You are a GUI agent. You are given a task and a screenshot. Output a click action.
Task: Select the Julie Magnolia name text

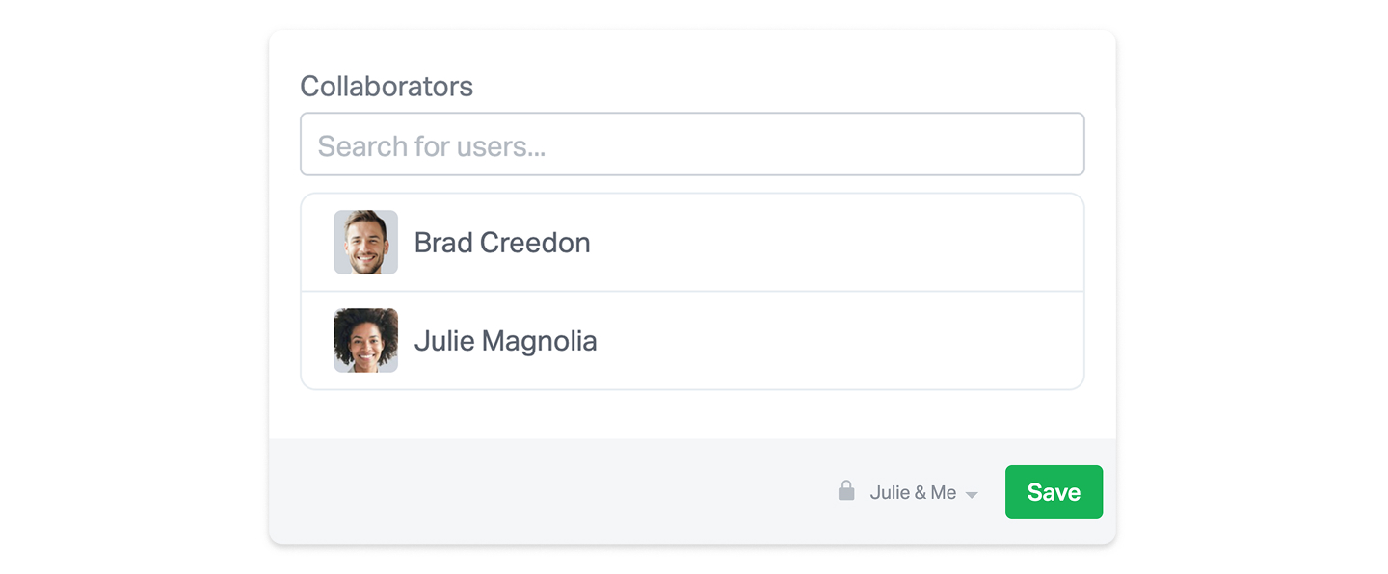tap(505, 341)
